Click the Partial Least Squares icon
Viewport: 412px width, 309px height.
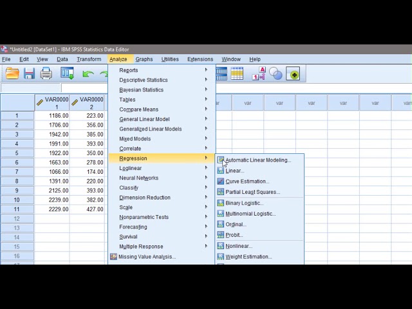220,192
